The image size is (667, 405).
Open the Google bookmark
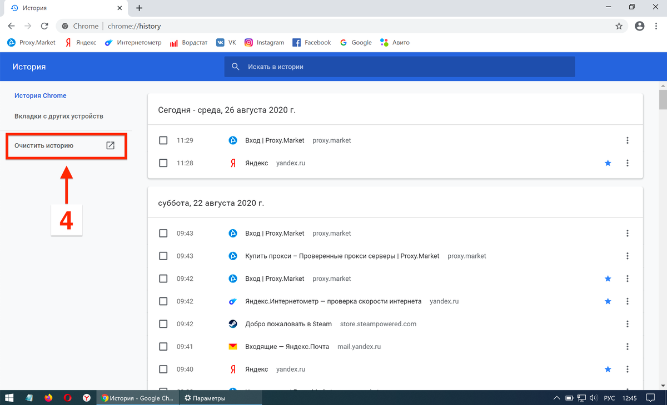point(356,42)
